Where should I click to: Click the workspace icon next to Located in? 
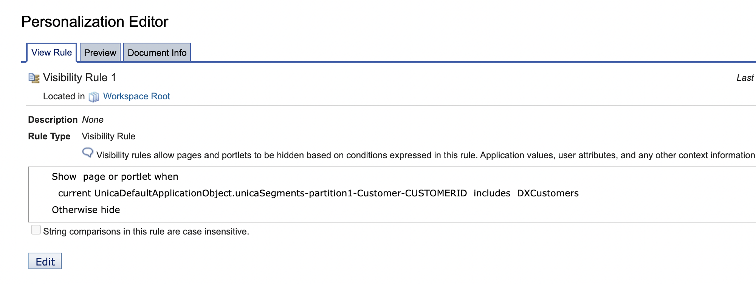point(94,96)
